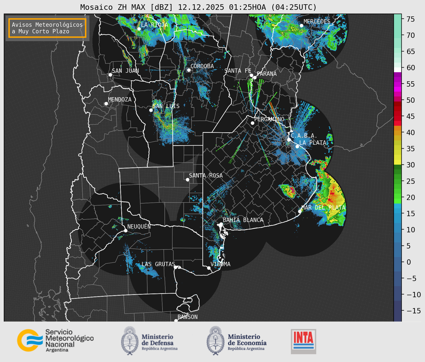Image resolution: width=425 pixels, height=362 pixels.
Task: Click the LAS GRUTAS city marker
Action: (x=176, y=267)
